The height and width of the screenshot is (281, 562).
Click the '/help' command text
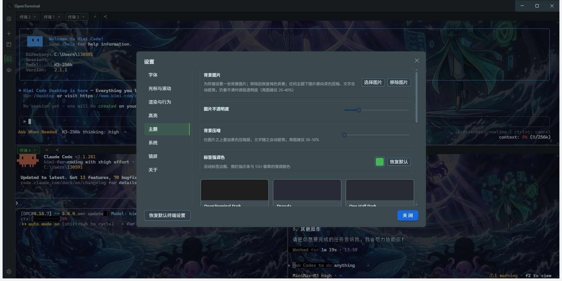(x=69, y=44)
